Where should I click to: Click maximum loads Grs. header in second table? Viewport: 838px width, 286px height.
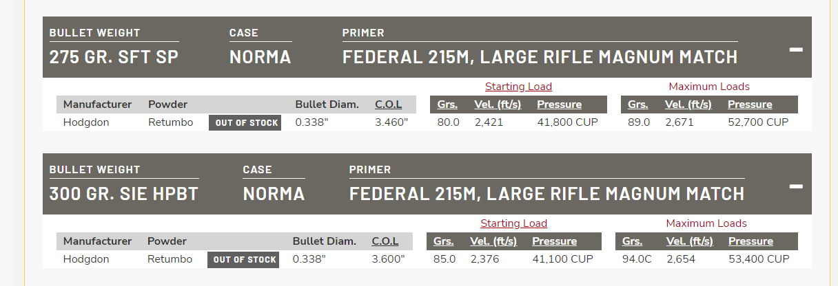coord(633,241)
